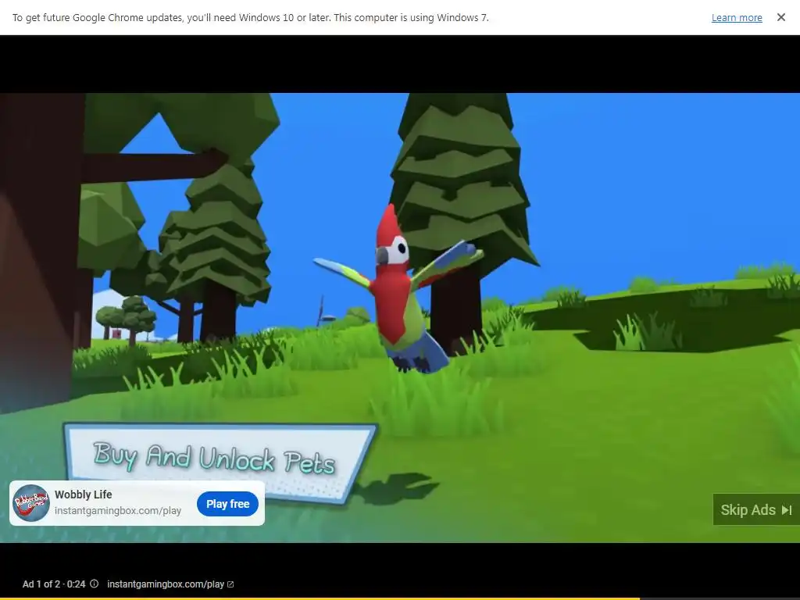Click the RubberBand Games advertiser logo
The image size is (800, 600).
pos(31,503)
